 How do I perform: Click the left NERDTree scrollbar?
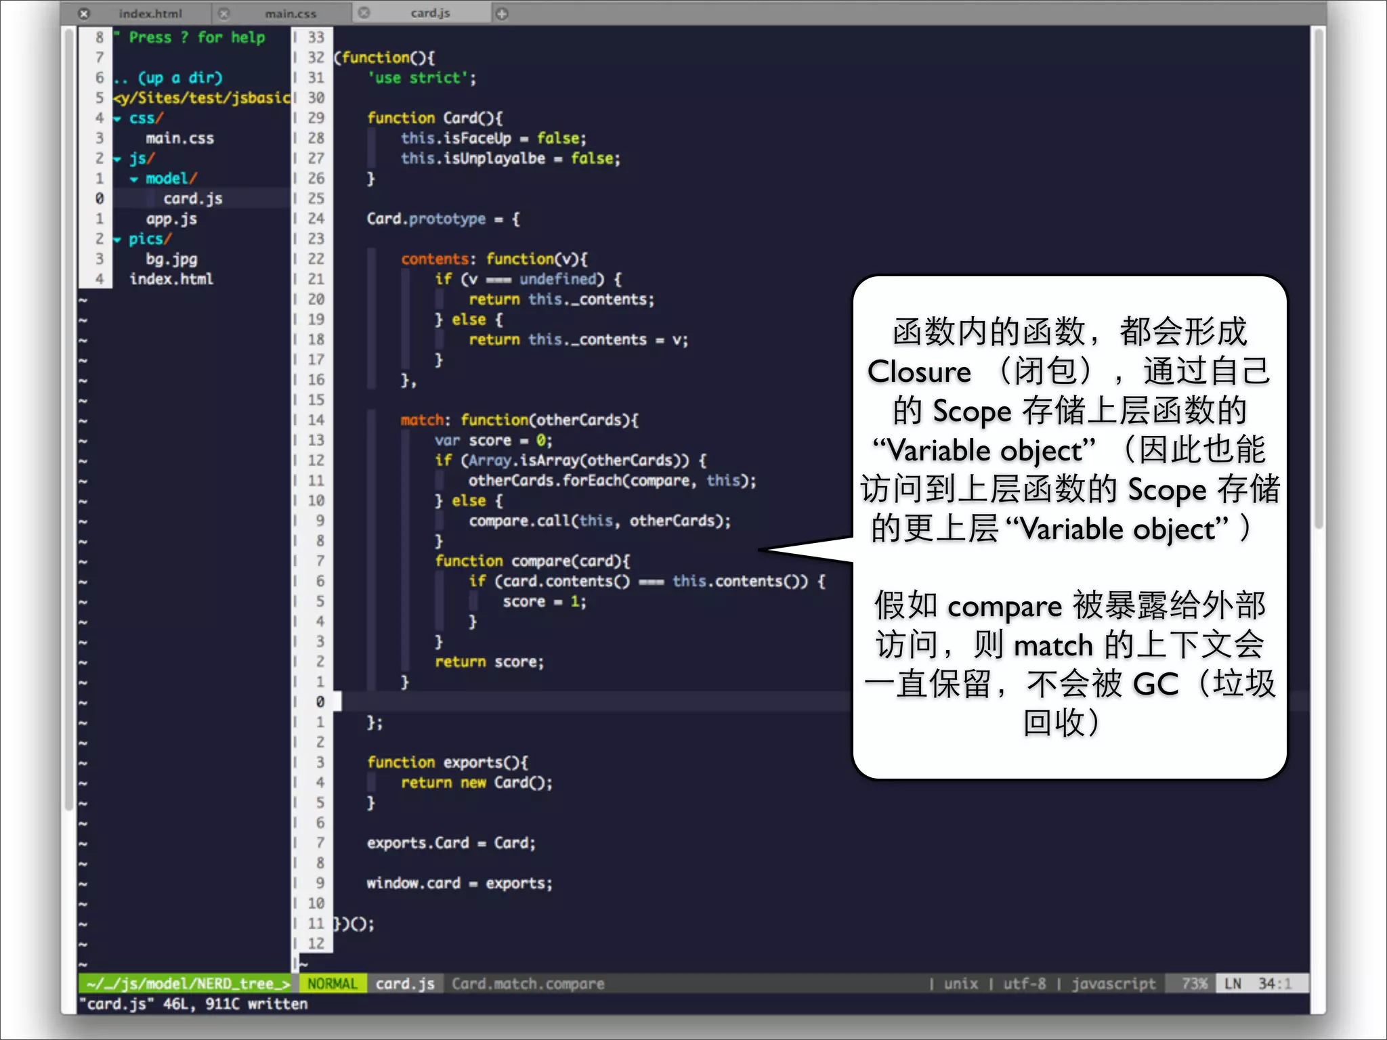point(68,420)
